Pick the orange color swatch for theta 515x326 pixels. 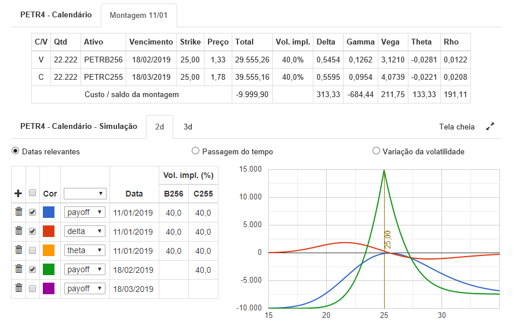49,250
